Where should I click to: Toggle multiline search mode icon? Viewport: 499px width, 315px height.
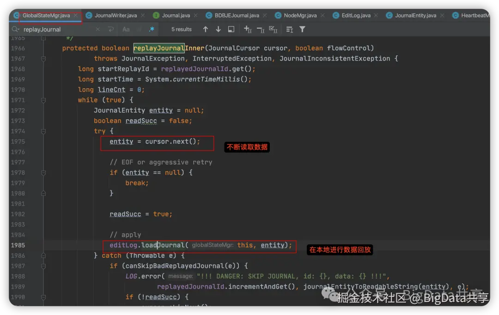[x=289, y=29]
